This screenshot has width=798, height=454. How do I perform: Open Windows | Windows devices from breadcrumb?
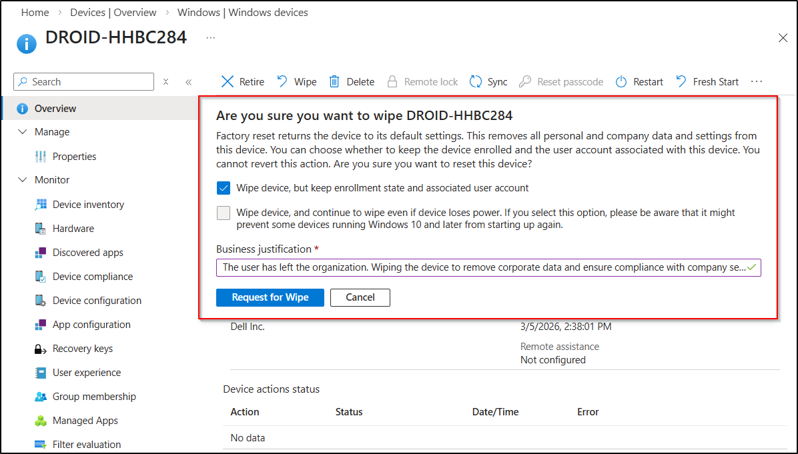pyautogui.click(x=242, y=12)
